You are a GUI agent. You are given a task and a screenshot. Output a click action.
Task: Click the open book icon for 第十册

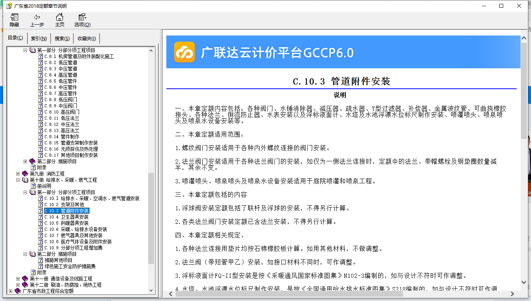click(x=25, y=180)
